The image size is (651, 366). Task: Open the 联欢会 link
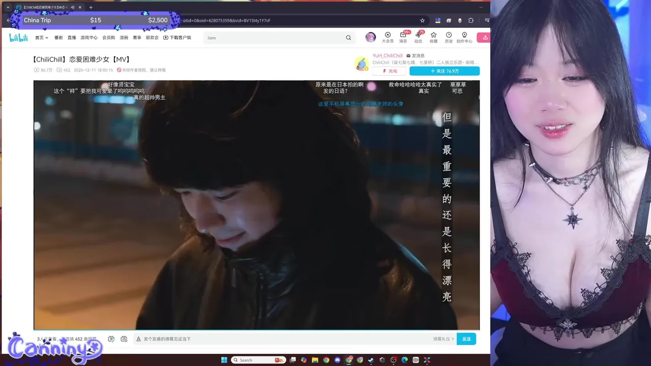(x=153, y=38)
